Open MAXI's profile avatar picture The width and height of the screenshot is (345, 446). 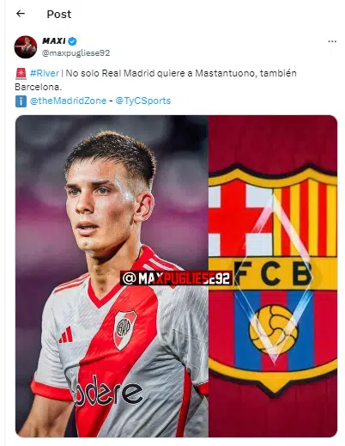click(x=26, y=47)
